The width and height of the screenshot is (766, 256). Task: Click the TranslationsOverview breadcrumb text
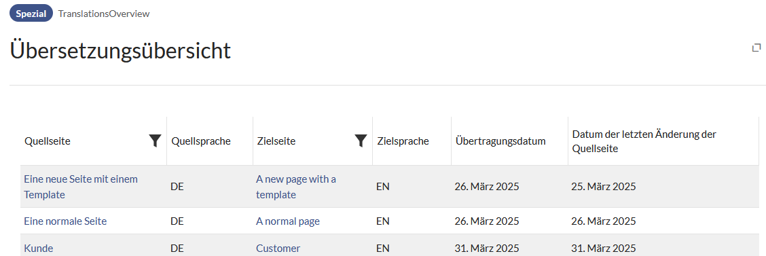click(104, 14)
